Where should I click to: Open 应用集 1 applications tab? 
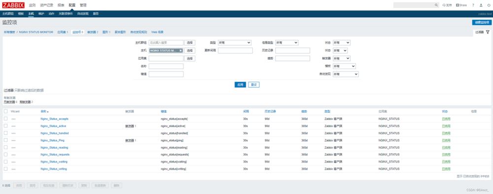pyautogui.click(x=63, y=32)
